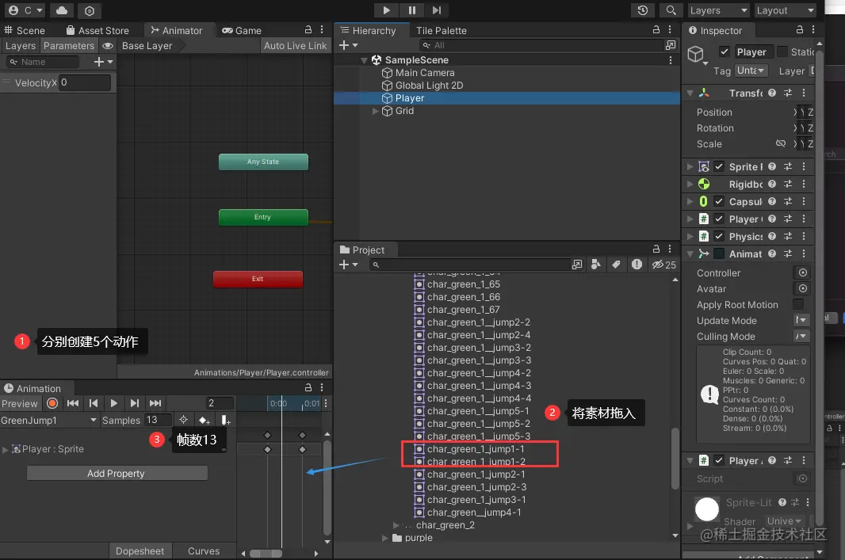
Task: Click the Controller object picker icon
Action: pos(802,272)
